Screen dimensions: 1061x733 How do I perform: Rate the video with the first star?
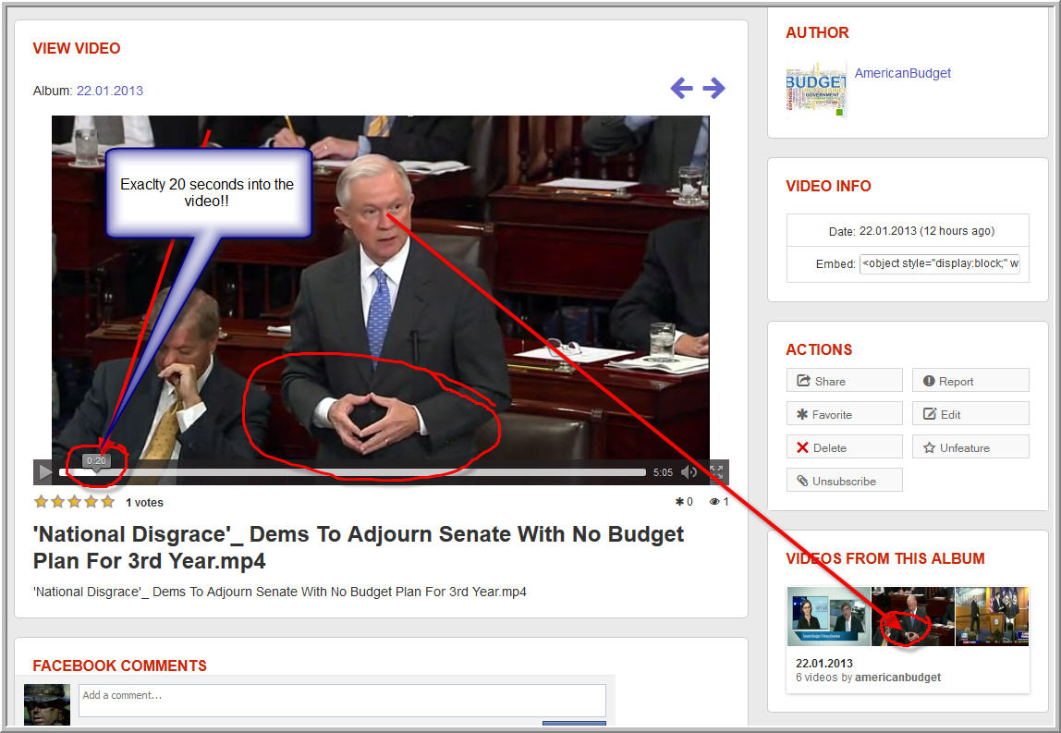point(41,502)
